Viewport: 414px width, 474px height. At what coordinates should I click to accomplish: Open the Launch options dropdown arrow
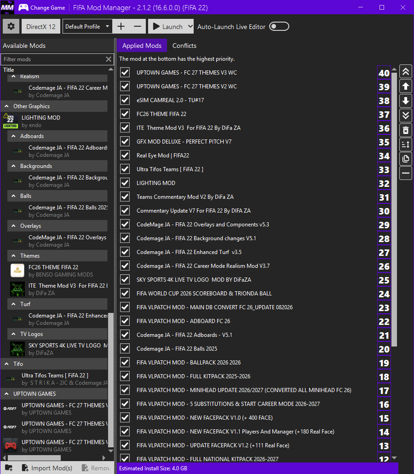coord(190,27)
